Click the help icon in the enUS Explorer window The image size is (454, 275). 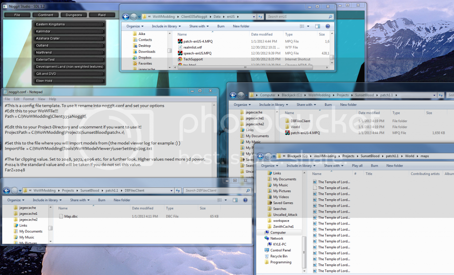coord(328,26)
